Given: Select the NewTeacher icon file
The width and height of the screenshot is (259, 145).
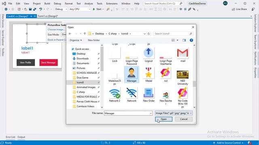Looking at the screenshot, I should [166, 98].
